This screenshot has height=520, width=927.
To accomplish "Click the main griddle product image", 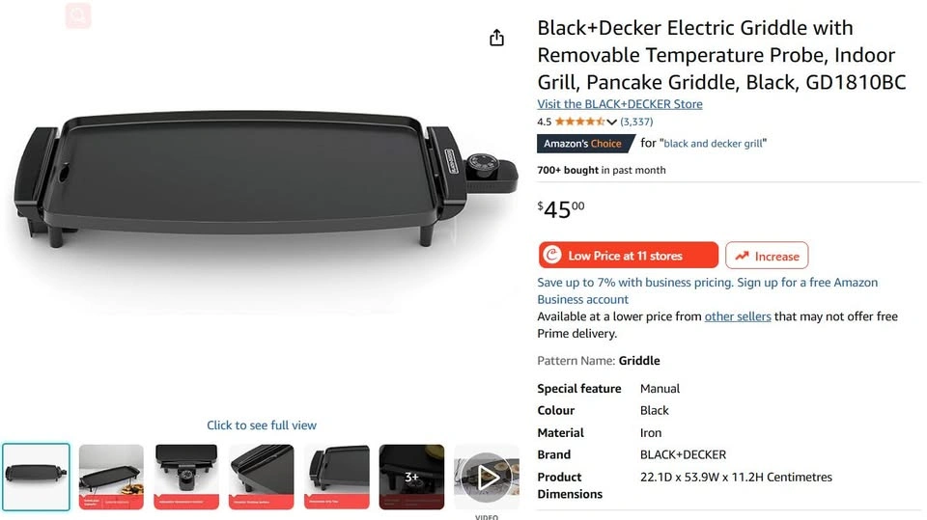I will click(265, 178).
